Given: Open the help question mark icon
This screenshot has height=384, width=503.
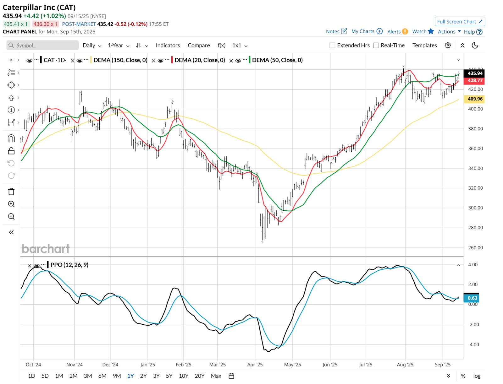Looking at the screenshot, I should [x=479, y=32].
